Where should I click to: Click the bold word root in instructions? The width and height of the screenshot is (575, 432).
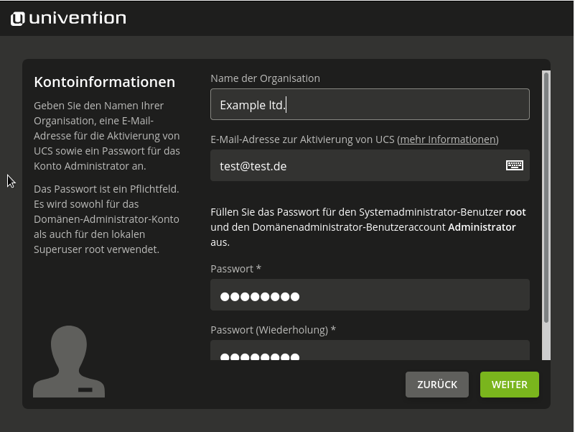(x=515, y=212)
